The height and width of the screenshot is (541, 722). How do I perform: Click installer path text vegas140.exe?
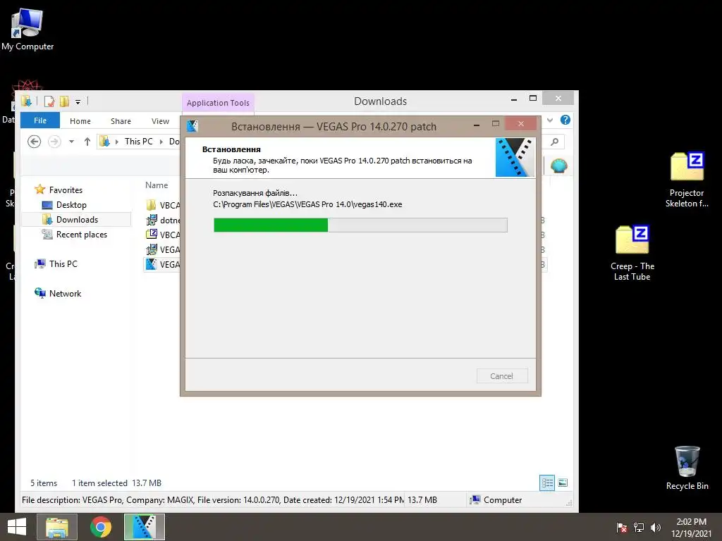tap(307, 204)
